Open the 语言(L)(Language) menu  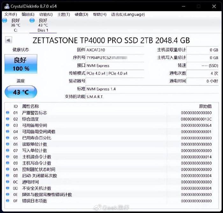point(128,14)
